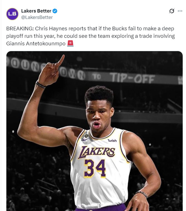Viewport: 186px width, 211px height.
Task: Open the three-dot more options menu
Action: 180,11
